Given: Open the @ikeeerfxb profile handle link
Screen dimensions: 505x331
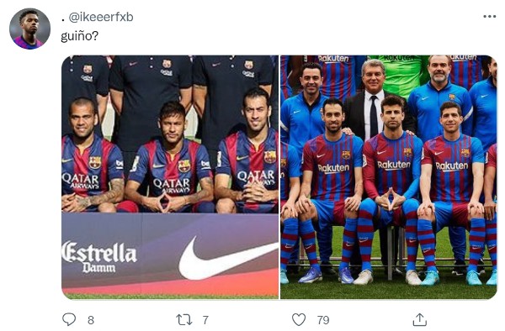Looking at the screenshot, I should click(x=101, y=17).
